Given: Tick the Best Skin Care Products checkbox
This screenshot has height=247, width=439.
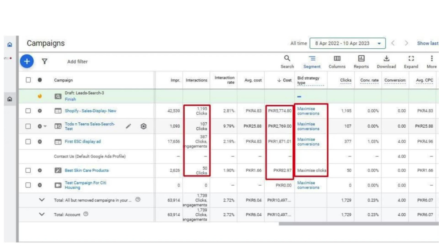Looking at the screenshot, I should (x=28, y=170).
